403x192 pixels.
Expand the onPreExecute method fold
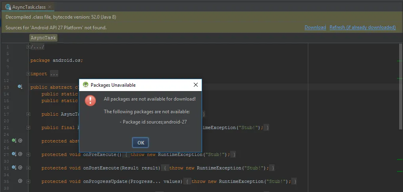(x=28, y=154)
